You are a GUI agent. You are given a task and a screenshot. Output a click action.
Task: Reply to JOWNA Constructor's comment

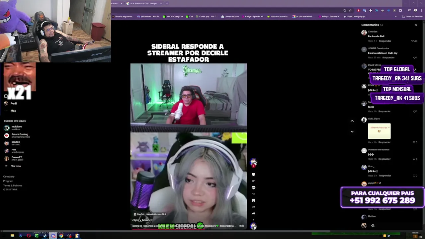point(388,57)
